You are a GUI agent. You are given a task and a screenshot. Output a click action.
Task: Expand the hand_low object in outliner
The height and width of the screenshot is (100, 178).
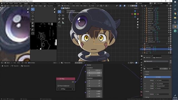[x=145, y=21]
